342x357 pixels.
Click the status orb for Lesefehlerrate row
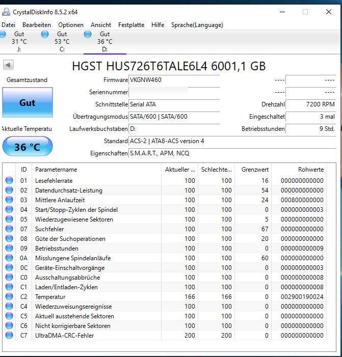(9, 180)
